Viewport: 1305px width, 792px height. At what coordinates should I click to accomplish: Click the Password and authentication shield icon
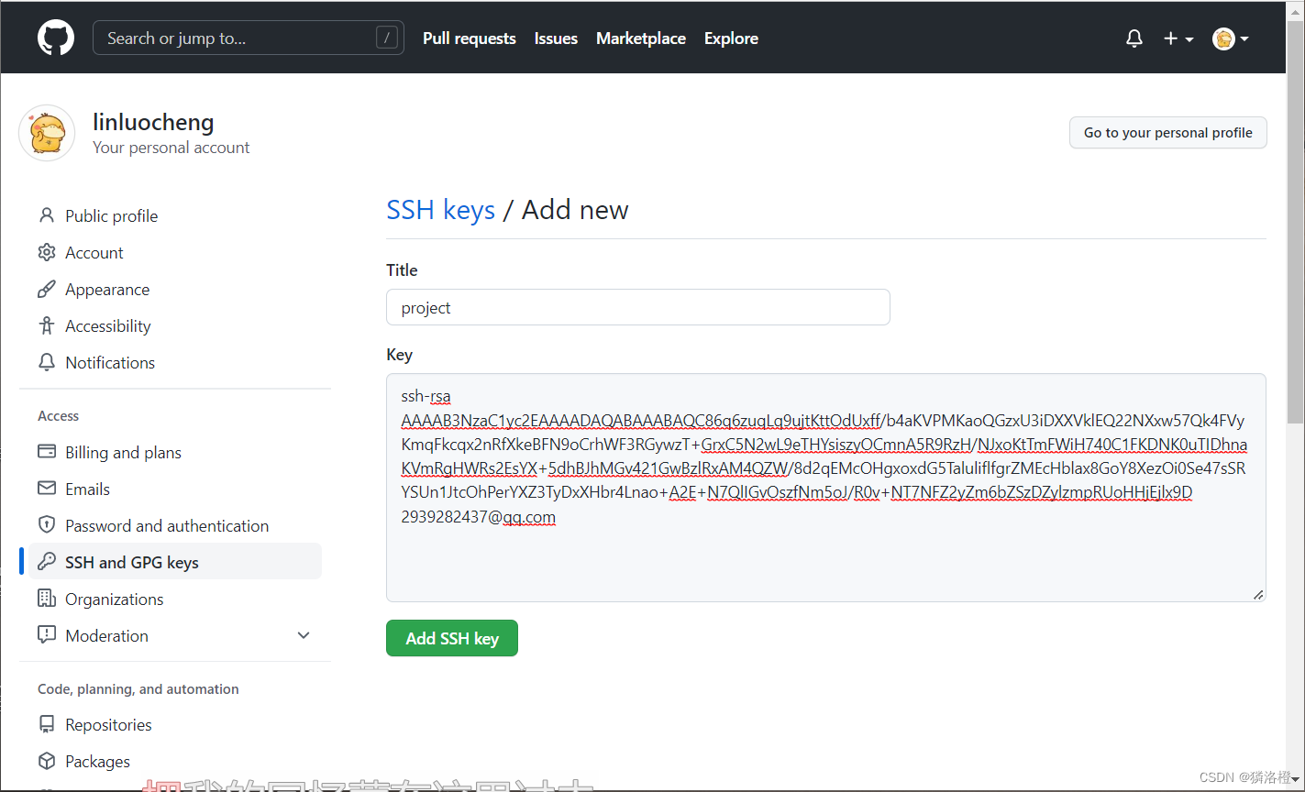tap(47, 525)
